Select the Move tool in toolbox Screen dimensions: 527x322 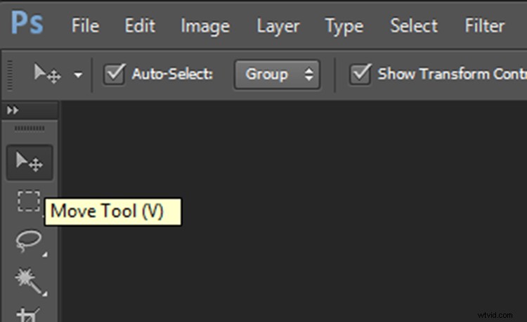[30, 163]
